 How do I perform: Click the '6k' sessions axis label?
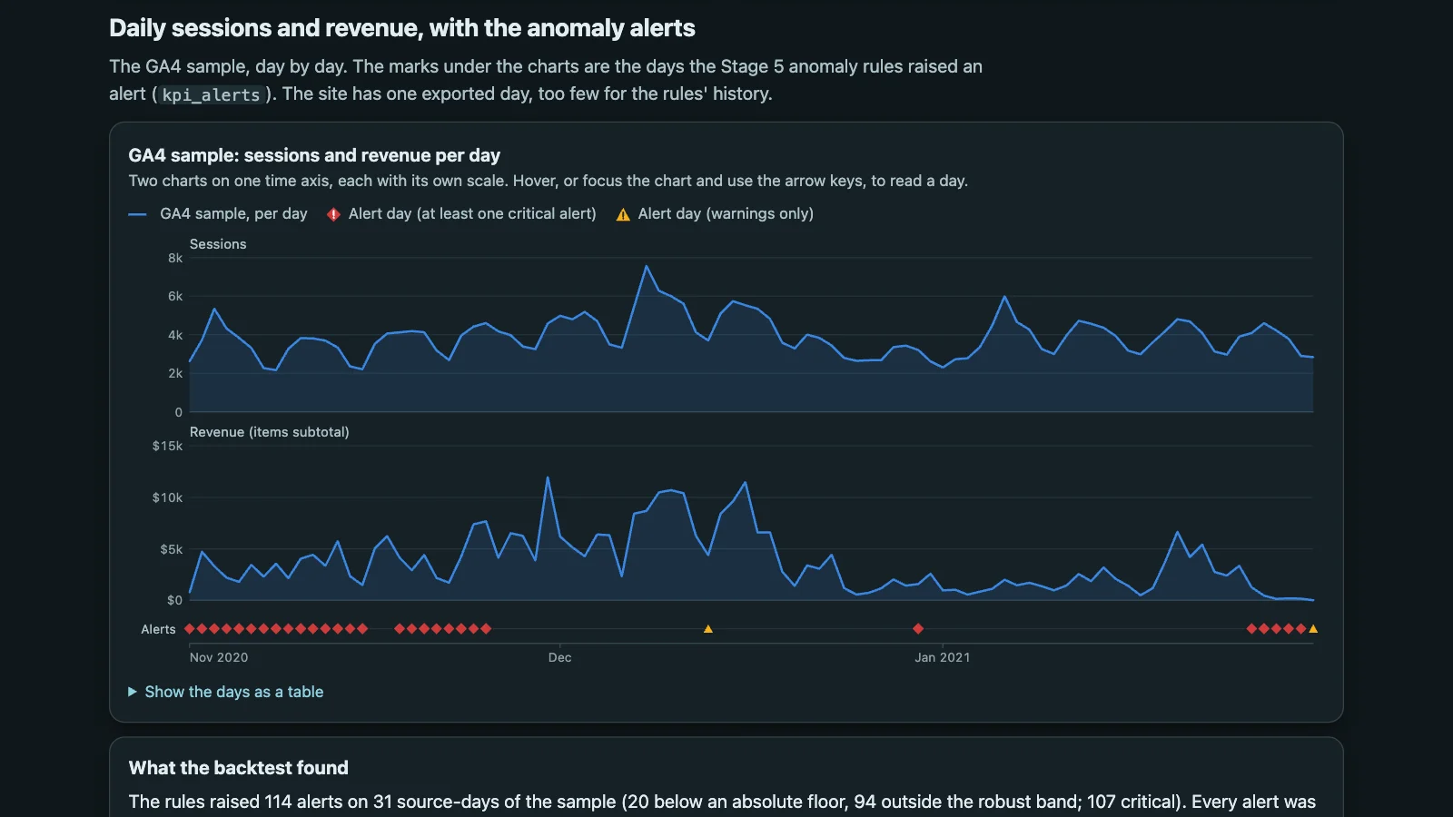[x=175, y=297]
